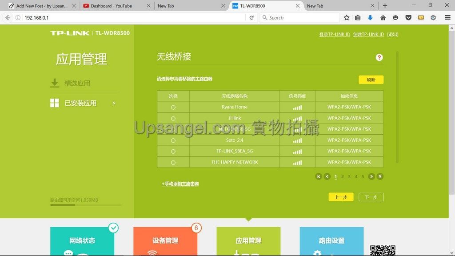
Task: Jump to last page of network list
Action: pyautogui.click(x=380, y=176)
